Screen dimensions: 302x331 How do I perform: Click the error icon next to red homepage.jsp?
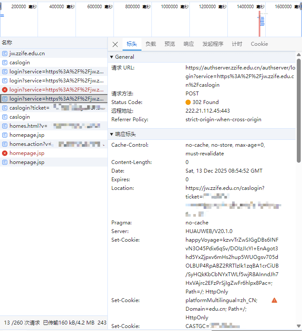pos(5,153)
